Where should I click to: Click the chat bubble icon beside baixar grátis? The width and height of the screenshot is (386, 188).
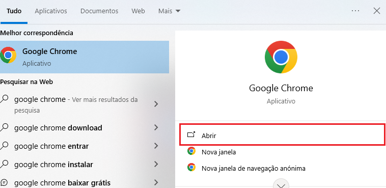4,183
